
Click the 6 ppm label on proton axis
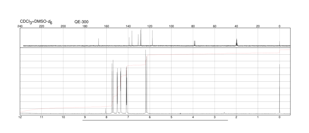tap(150, 117)
